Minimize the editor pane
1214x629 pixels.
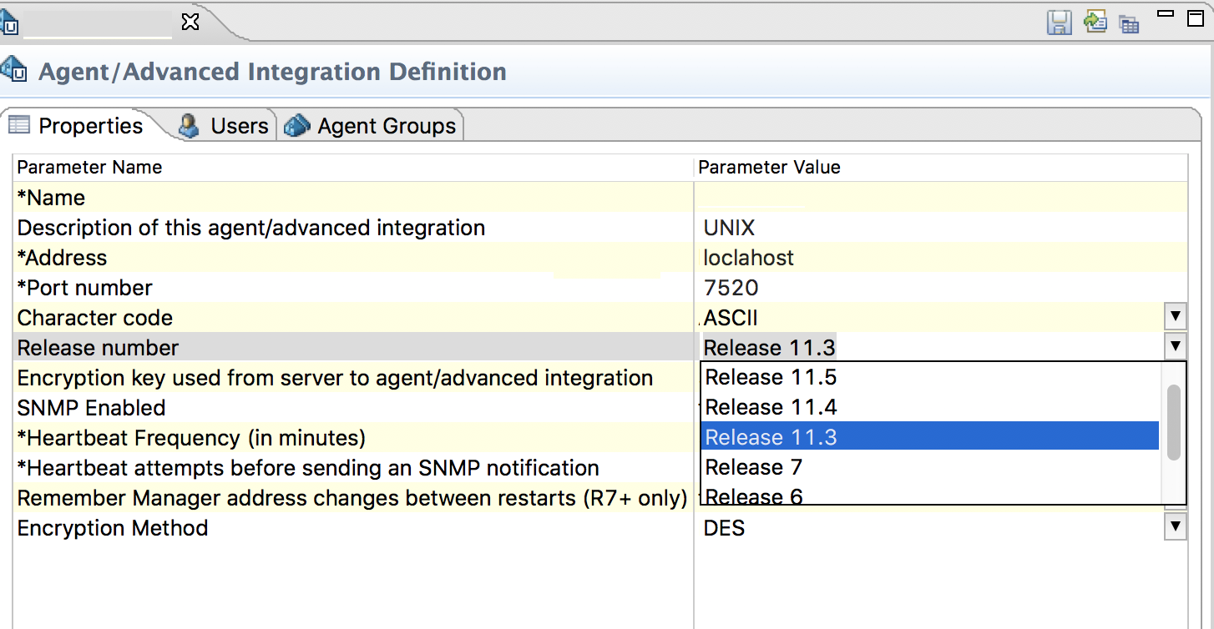(x=1165, y=14)
